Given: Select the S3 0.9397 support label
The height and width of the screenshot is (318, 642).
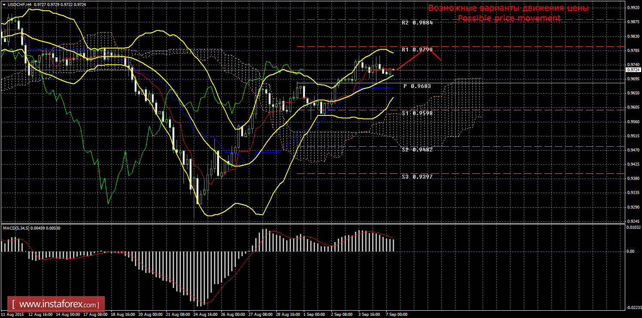Looking at the screenshot, I should pyautogui.click(x=417, y=176).
